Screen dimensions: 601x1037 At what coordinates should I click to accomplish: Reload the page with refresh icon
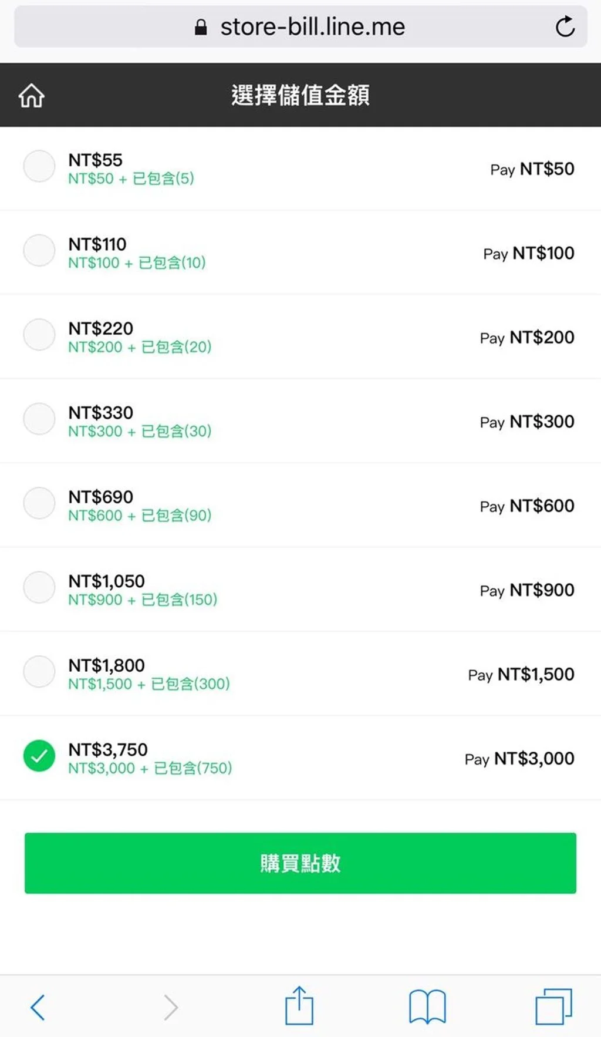pos(565,26)
